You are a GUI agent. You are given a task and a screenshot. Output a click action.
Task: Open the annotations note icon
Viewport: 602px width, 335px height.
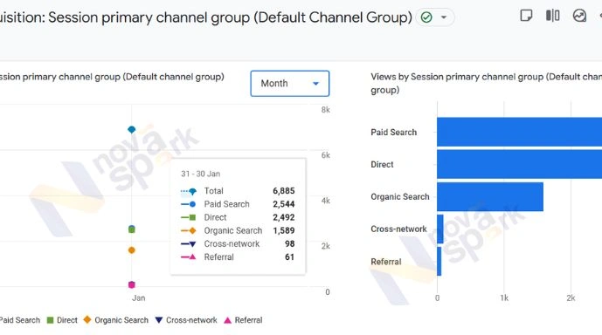coord(526,16)
